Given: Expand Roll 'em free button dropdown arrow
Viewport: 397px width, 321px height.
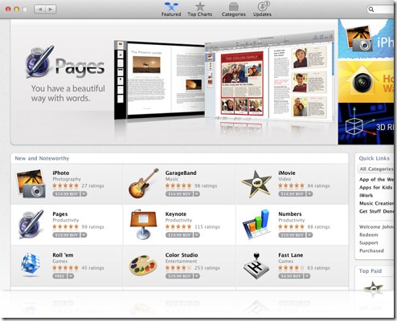Looking at the screenshot, I should click(x=71, y=276).
